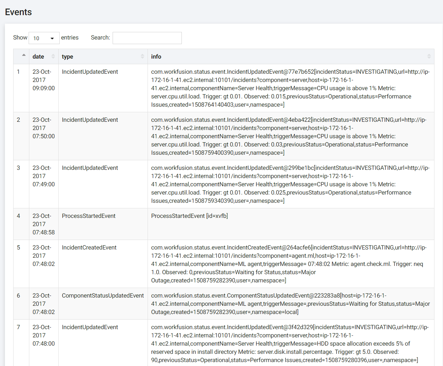
Task: Click ProcessStartedEvent in the type column
Action: point(89,216)
